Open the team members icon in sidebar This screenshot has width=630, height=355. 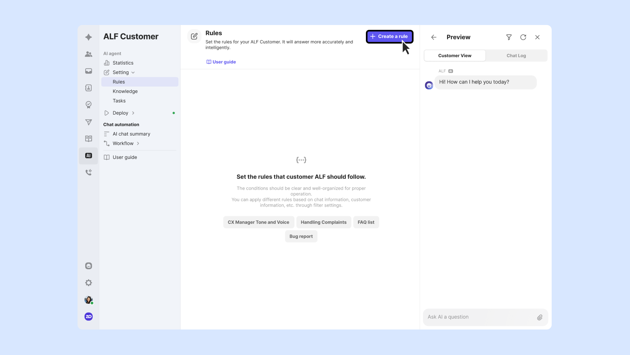coord(88,54)
